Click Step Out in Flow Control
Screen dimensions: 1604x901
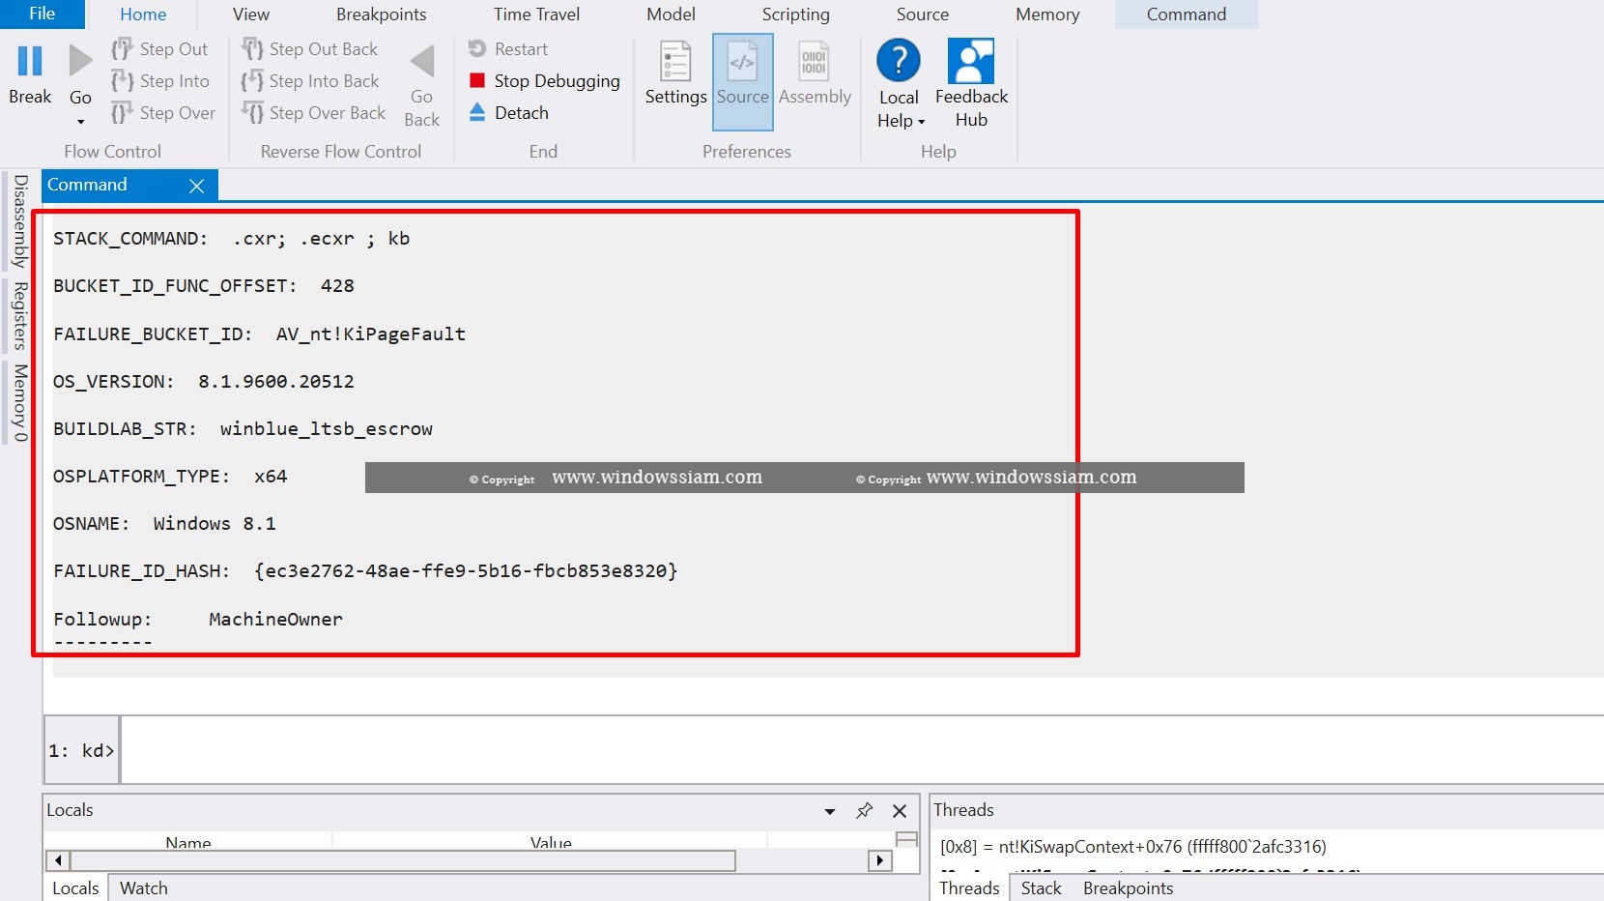click(160, 49)
